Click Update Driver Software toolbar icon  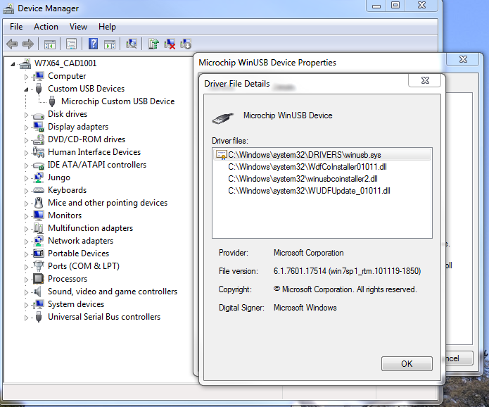(153, 44)
